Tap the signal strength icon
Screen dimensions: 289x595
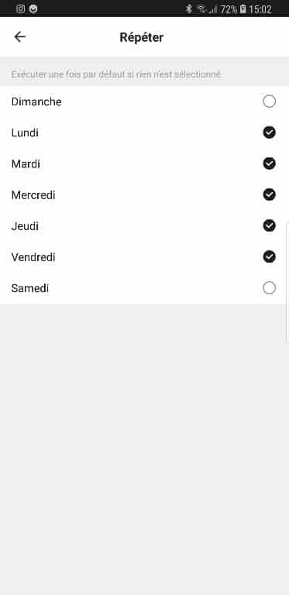coord(213,9)
